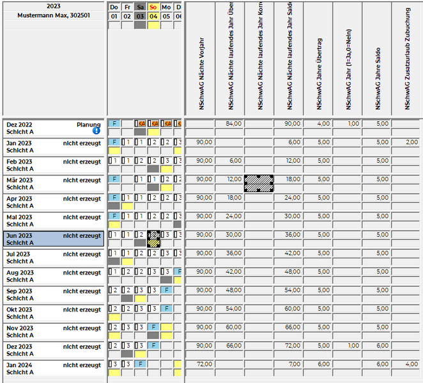423x383 pixels.
Task: Click the NSchwAG Nächte Vorjahr column header
Action: point(200,61)
